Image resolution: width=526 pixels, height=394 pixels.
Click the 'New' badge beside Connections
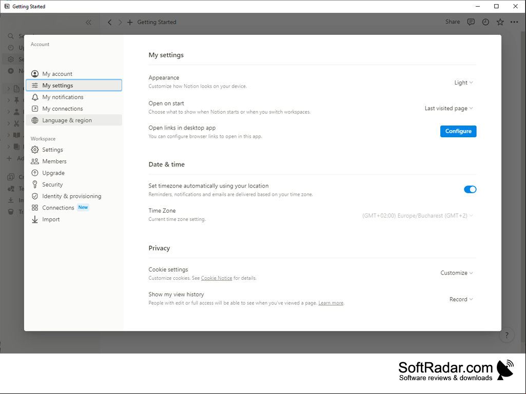click(83, 208)
